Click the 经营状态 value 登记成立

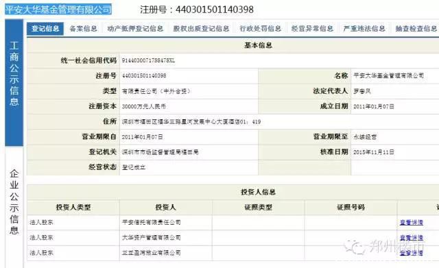click(x=134, y=167)
